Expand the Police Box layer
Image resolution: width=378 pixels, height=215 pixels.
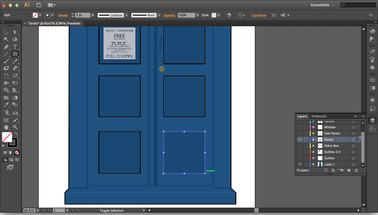point(314,146)
